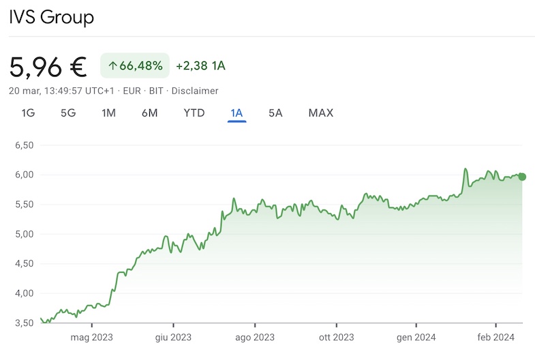The height and width of the screenshot is (354, 535).
Task: Click the 66,48% change badge
Action: (x=135, y=65)
